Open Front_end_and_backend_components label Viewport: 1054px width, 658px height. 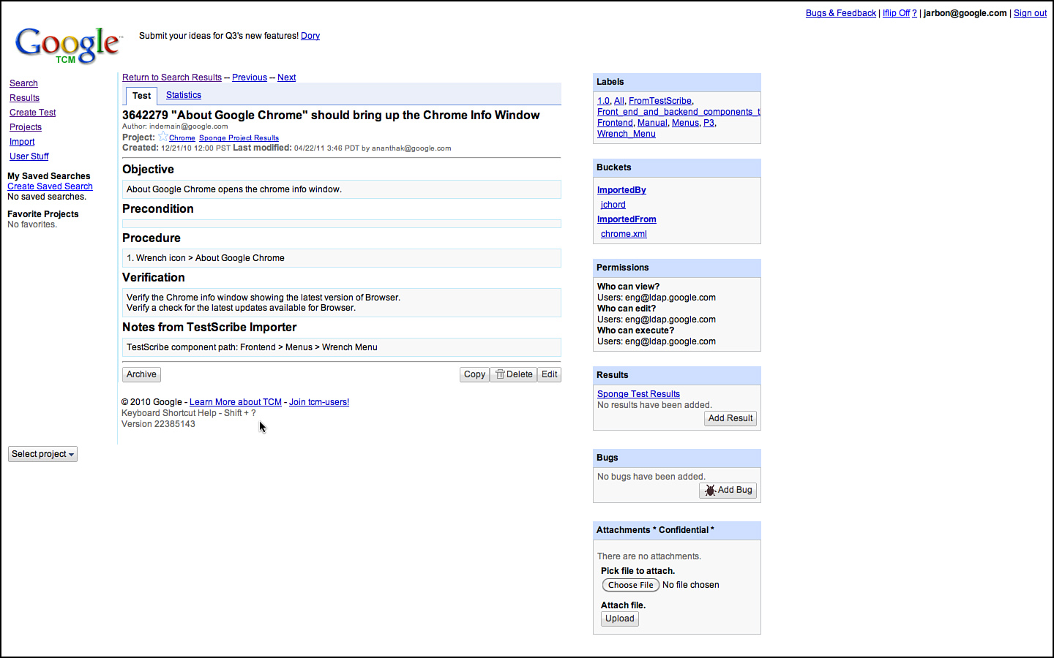(679, 112)
